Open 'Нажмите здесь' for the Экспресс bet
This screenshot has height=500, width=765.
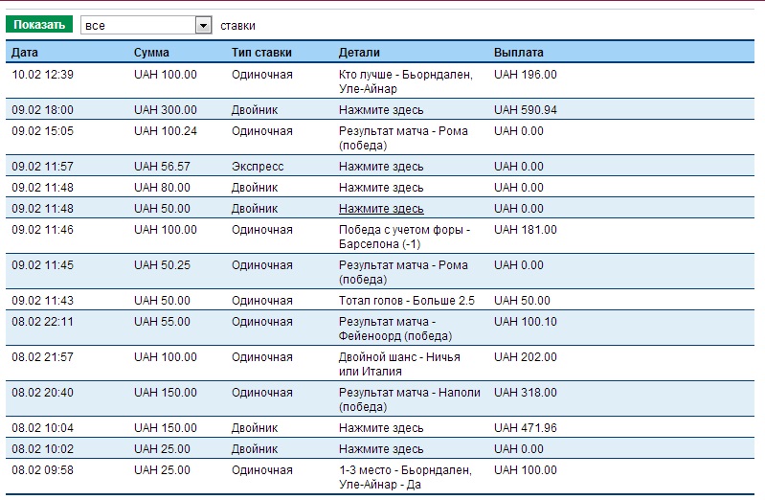coord(381,167)
